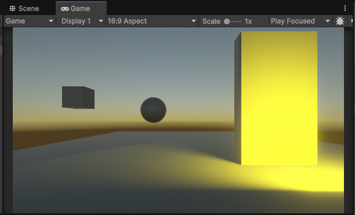Click the glowing yellow pillar in viewport
This screenshot has height=215, width=355.
(x=276, y=98)
